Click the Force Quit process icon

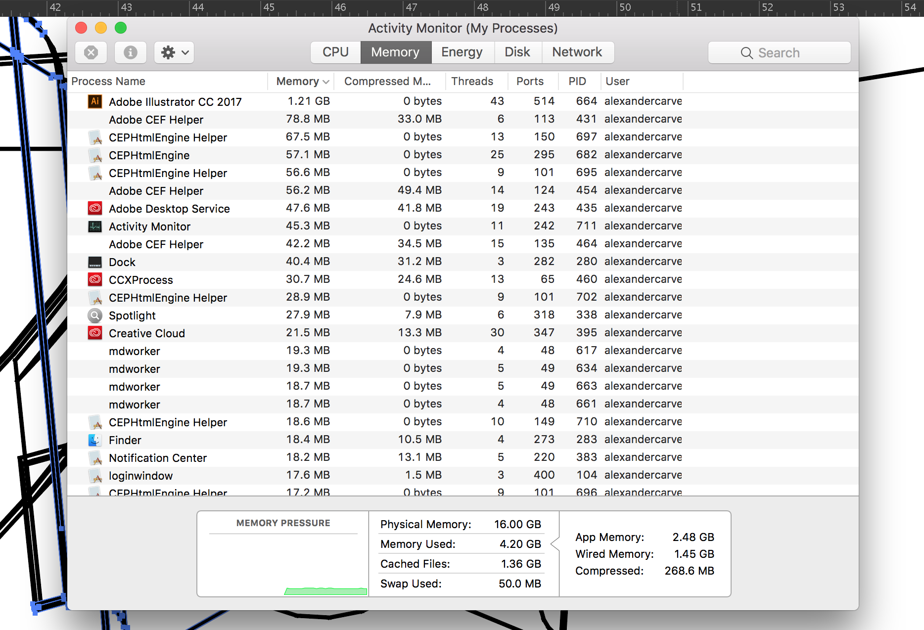(x=91, y=52)
